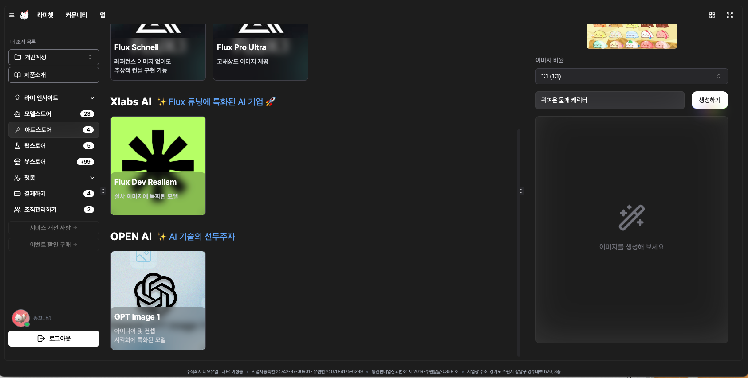This screenshot has height=378, width=748.
Task: Click the Lami cat logo icon
Action: pyautogui.click(x=24, y=15)
